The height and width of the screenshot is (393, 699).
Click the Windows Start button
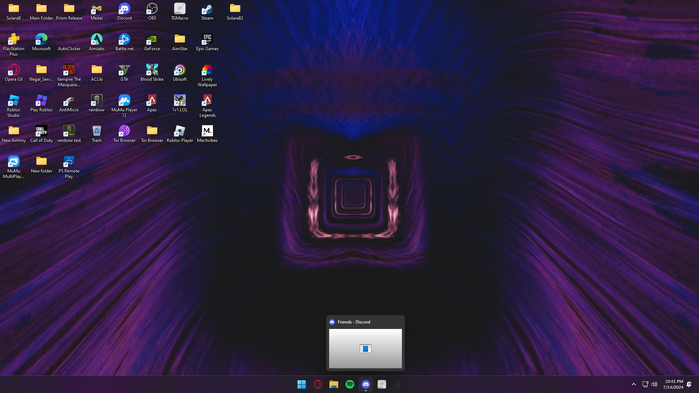click(x=301, y=384)
